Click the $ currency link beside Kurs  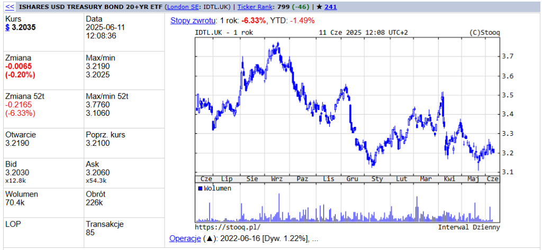[7, 27]
